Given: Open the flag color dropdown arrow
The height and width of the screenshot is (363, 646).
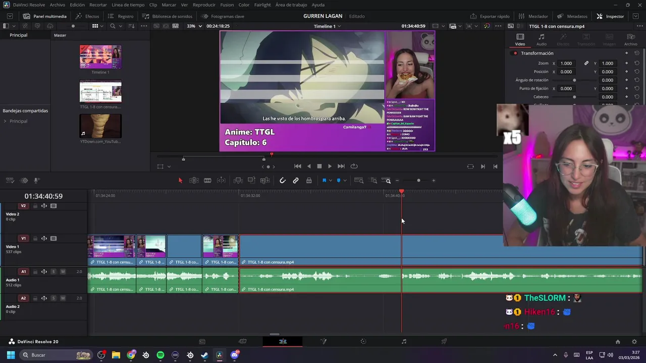Looking at the screenshot, I should coord(331,180).
